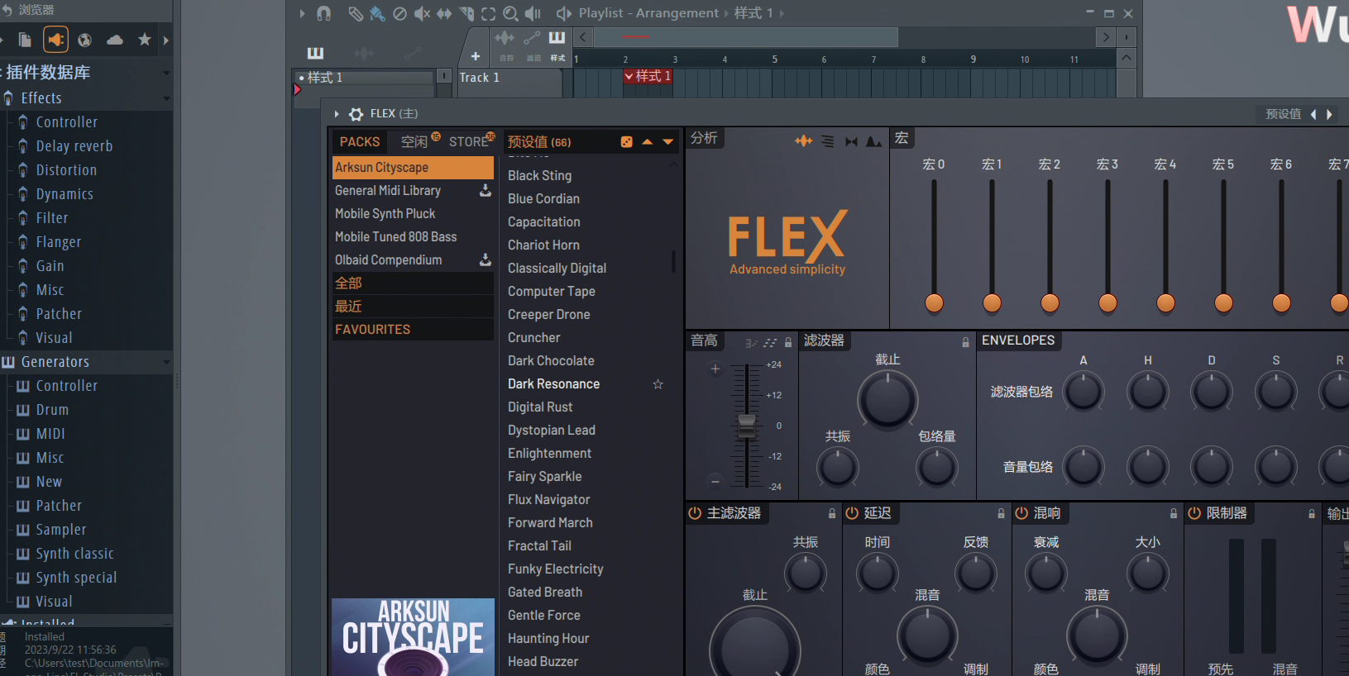Open the browser cloud icon
The height and width of the screenshot is (676, 1349).
[x=115, y=40]
